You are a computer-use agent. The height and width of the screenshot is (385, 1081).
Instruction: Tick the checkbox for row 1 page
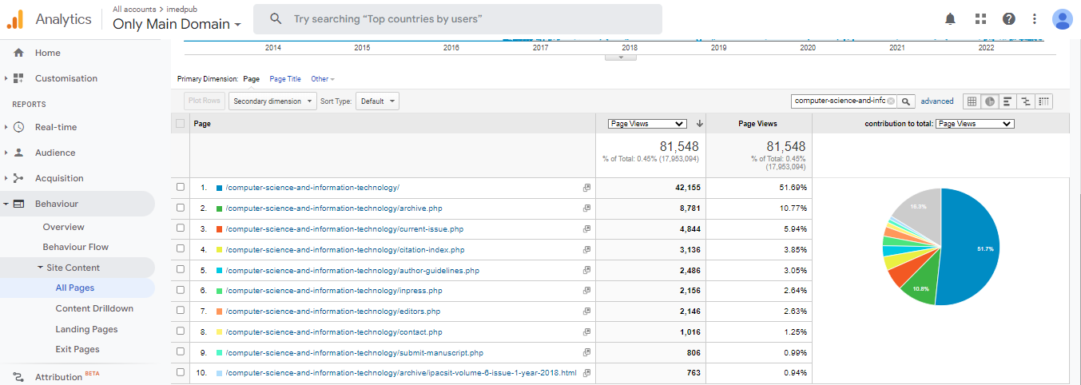[x=181, y=188]
